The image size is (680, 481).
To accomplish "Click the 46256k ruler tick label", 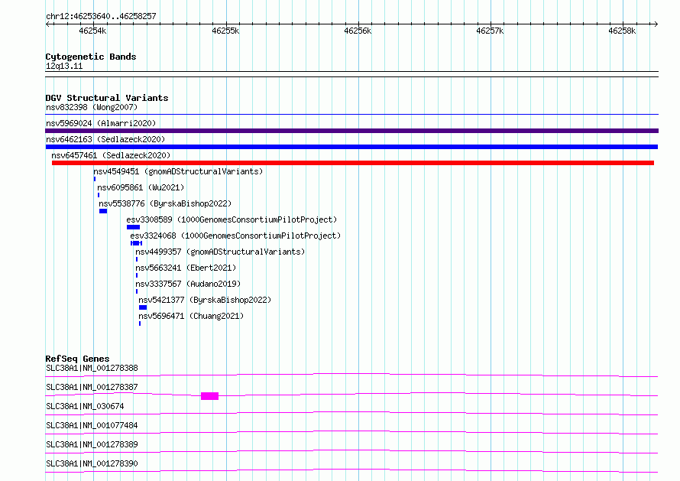I will tap(358, 31).
